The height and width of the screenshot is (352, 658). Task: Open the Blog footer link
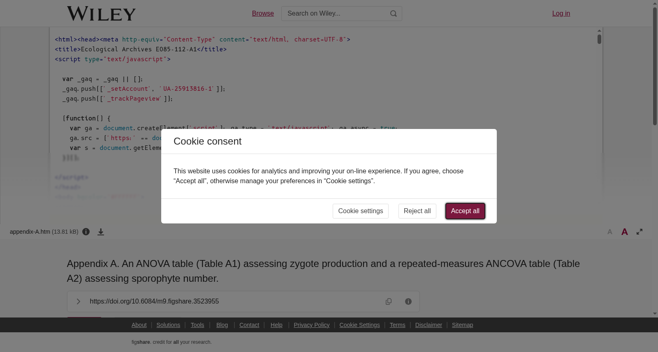pyautogui.click(x=222, y=325)
